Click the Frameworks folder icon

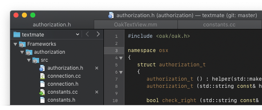22,44
